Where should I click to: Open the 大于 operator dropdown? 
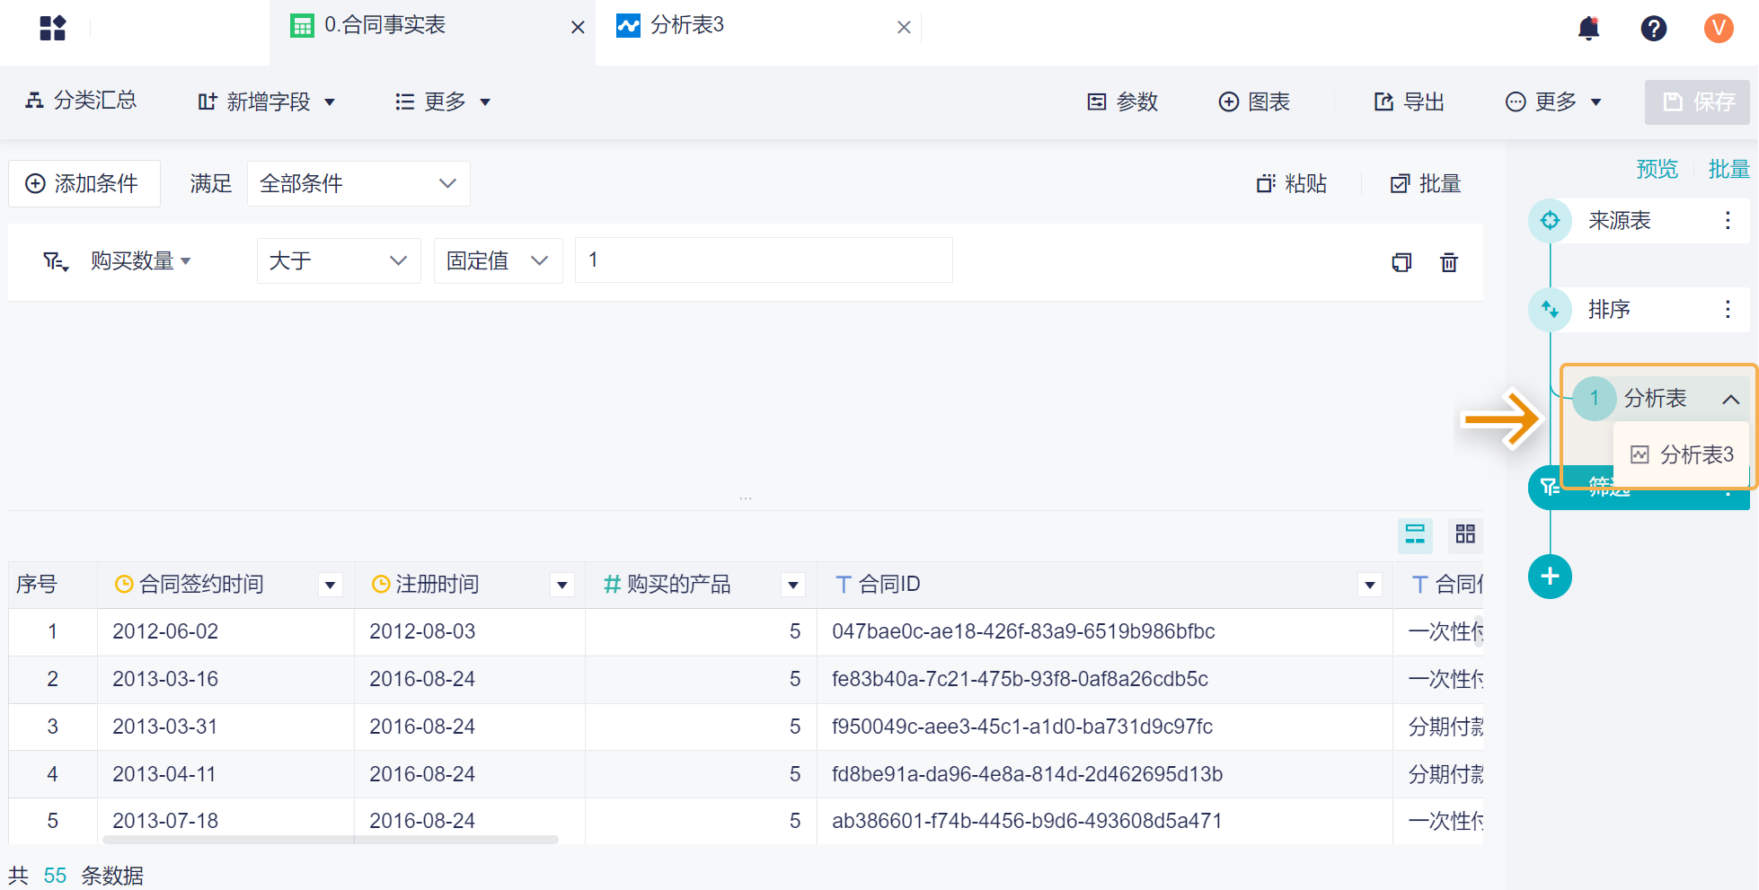pyautogui.click(x=339, y=260)
